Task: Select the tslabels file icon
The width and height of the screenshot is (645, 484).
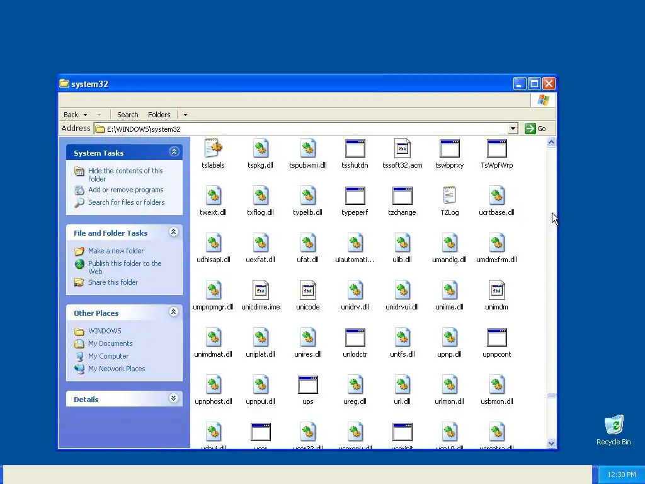Action: pyautogui.click(x=213, y=148)
